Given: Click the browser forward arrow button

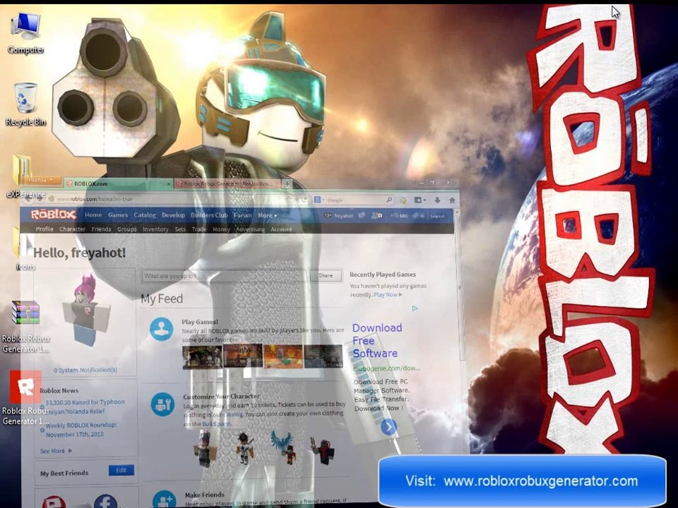Looking at the screenshot, I should (x=40, y=199).
